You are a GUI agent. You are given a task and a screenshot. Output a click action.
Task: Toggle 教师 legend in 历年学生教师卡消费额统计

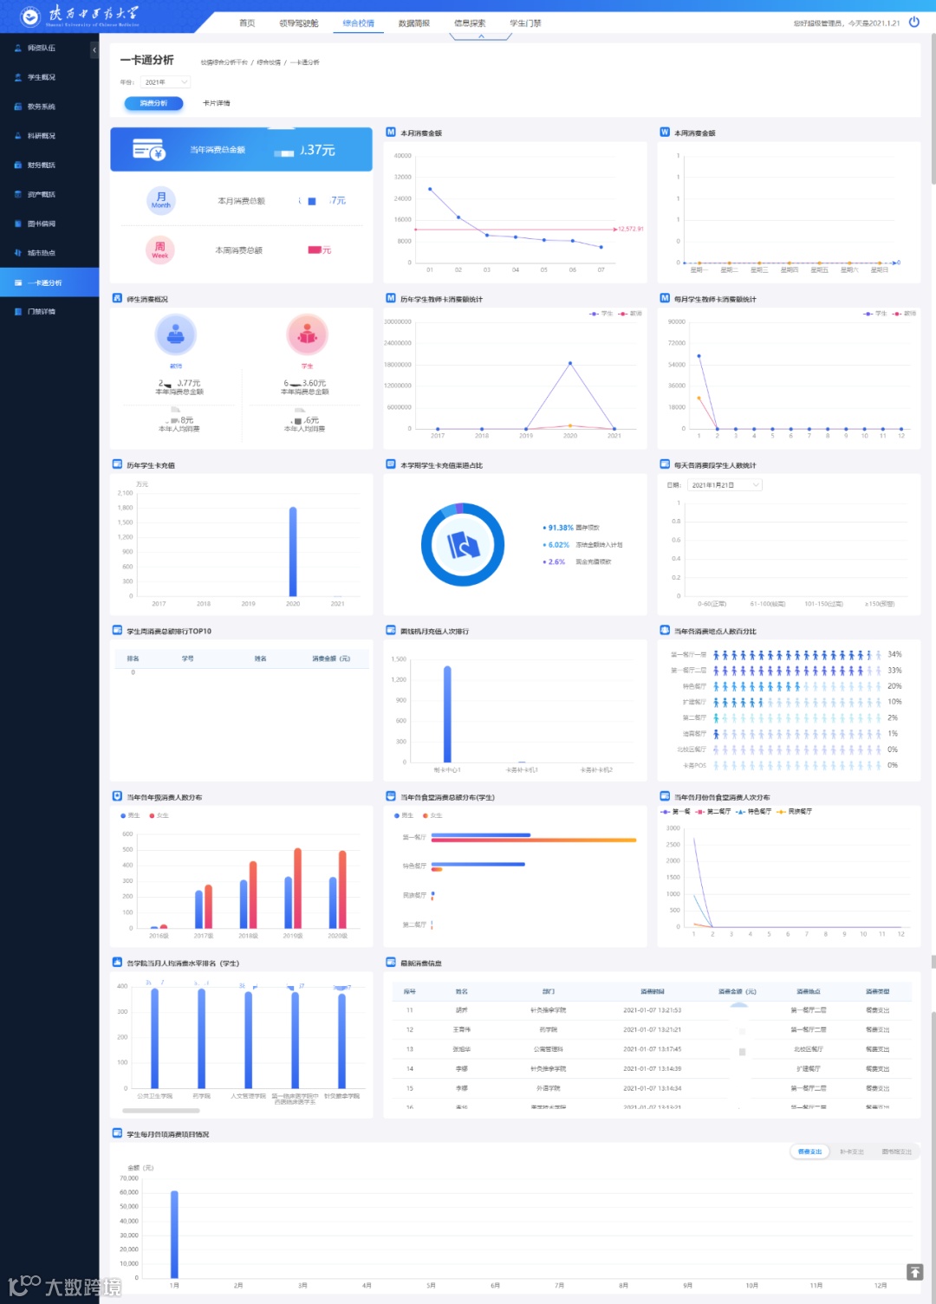[630, 314]
